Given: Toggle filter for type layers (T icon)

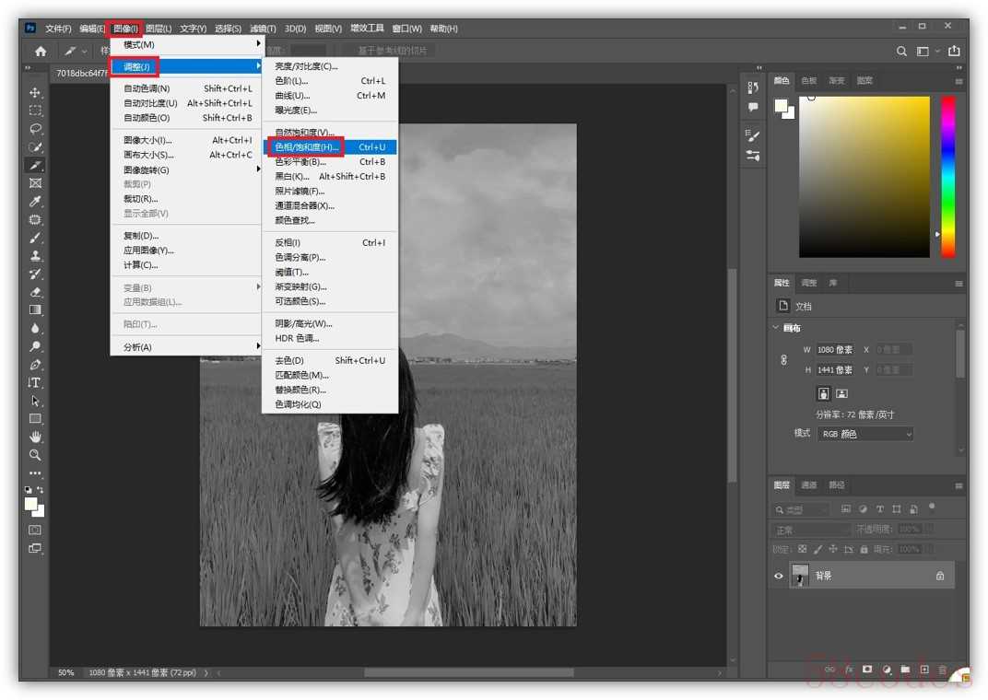Looking at the screenshot, I should [x=879, y=509].
